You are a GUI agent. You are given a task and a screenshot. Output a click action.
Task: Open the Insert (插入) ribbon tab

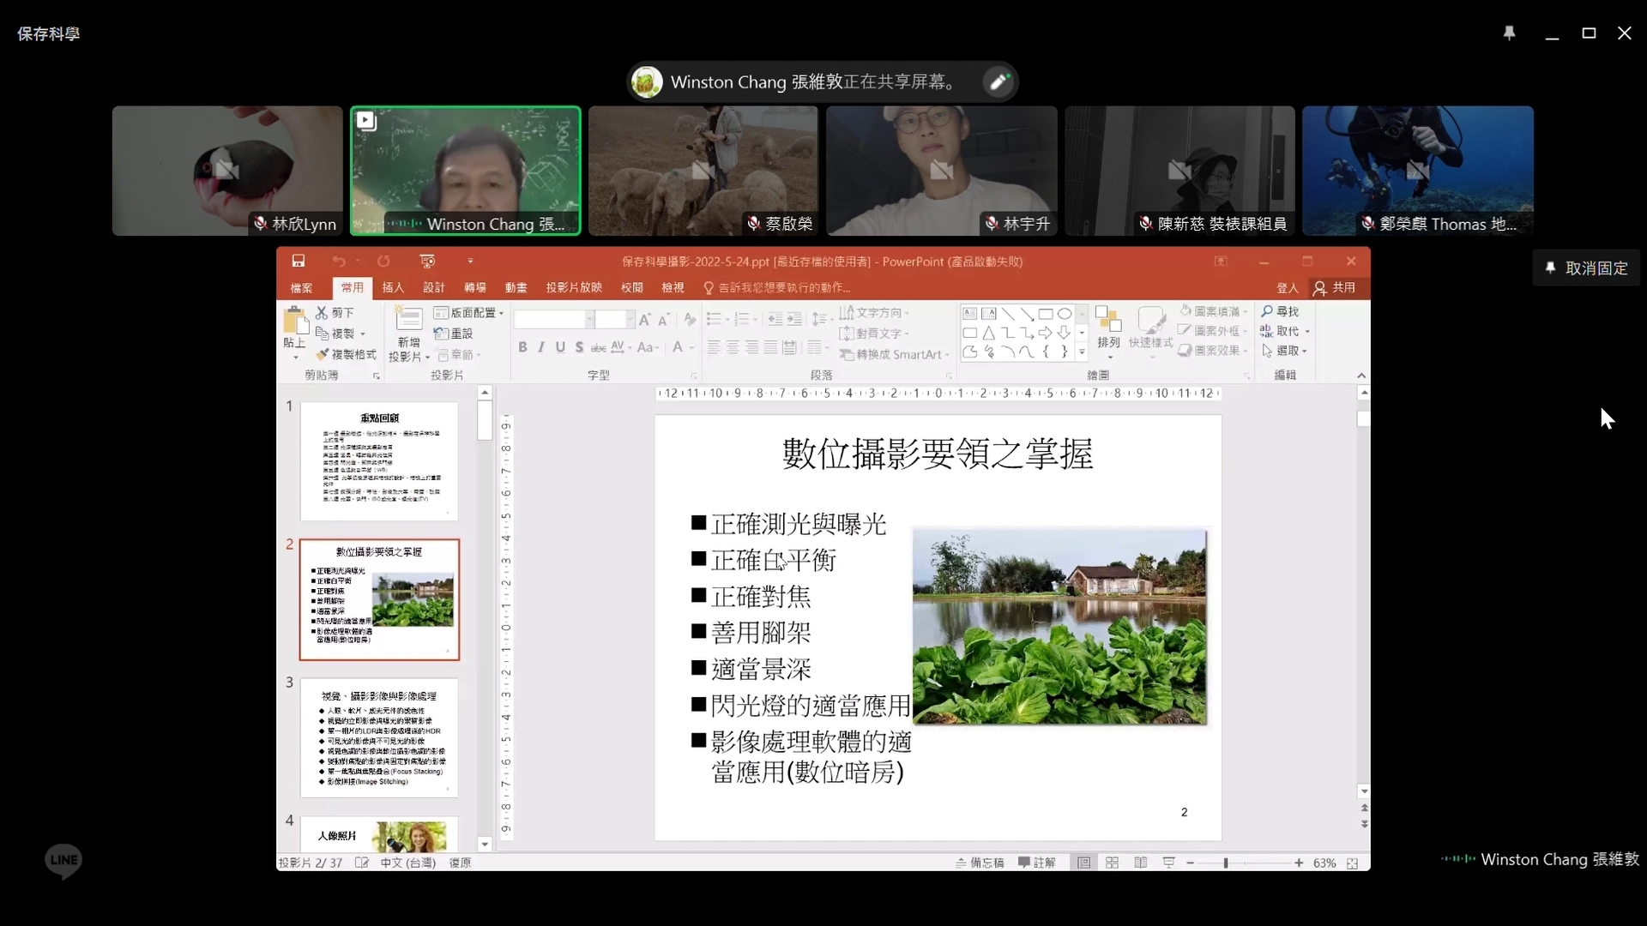(392, 287)
